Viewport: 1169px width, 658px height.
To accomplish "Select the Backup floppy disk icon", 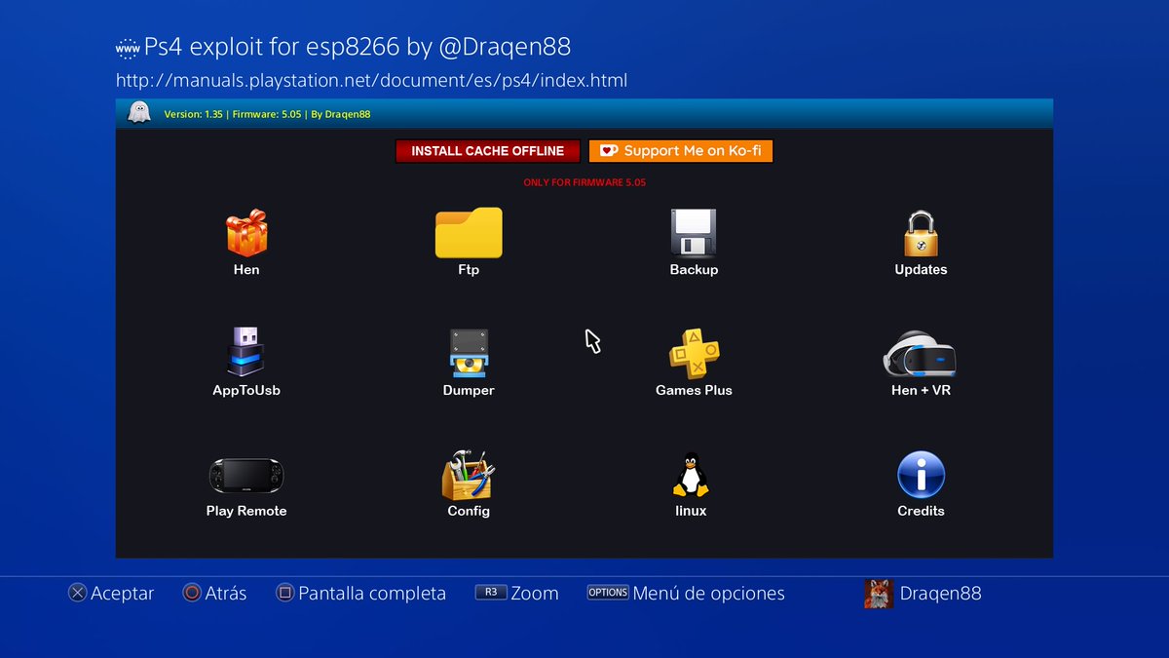I will 694,233.
